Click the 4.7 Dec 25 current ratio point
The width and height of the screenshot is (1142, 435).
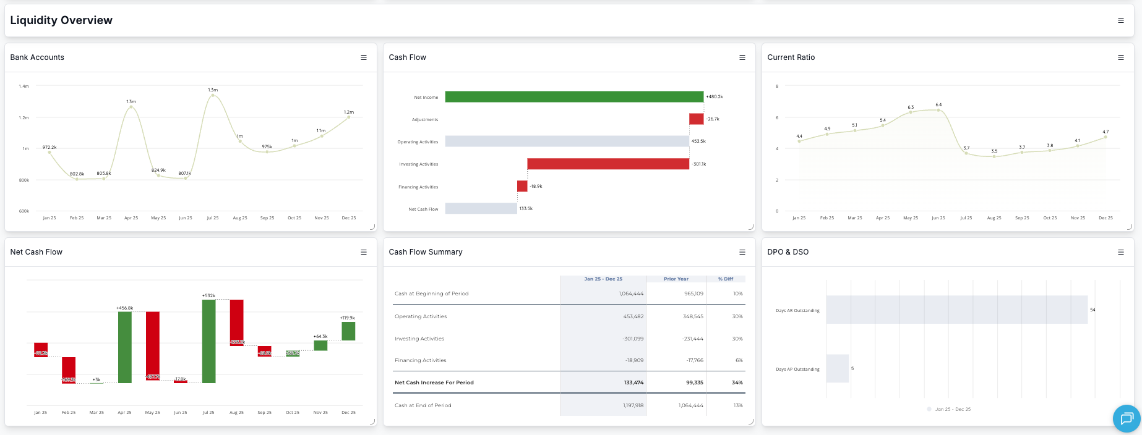click(x=1106, y=137)
